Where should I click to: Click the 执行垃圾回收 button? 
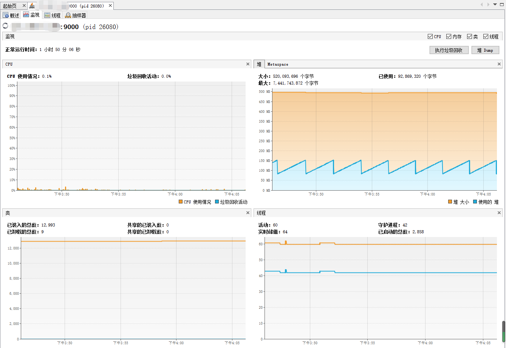[x=449, y=49]
